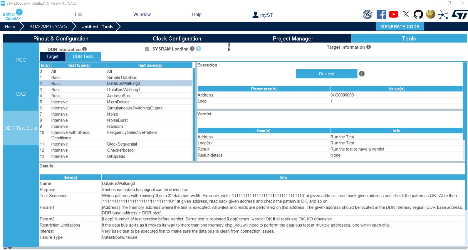Open SYSRAM Loading settings gear

point(199,49)
